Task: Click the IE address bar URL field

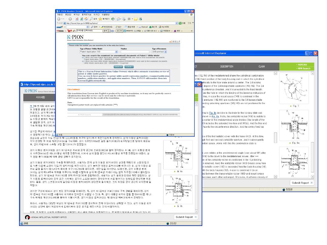Action: (x=121, y=23)
